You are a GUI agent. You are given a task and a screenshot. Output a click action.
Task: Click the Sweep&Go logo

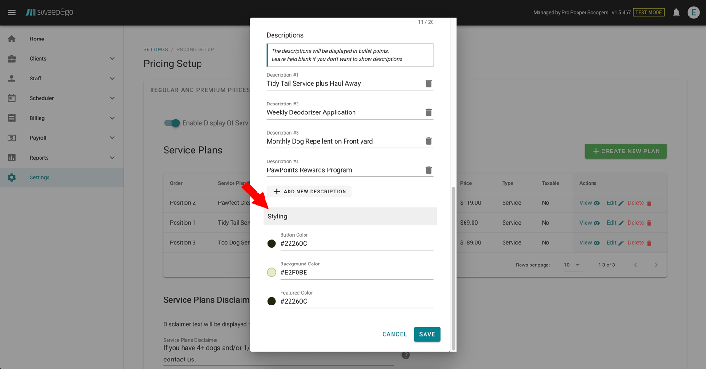[x=50, y=12]
